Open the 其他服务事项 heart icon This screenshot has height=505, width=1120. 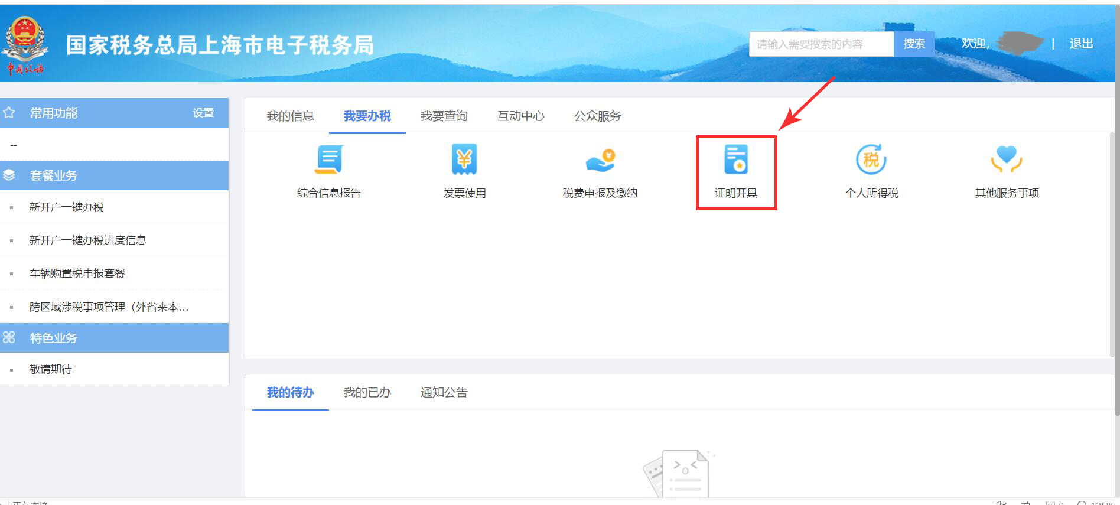click(x=1007, y=159)
